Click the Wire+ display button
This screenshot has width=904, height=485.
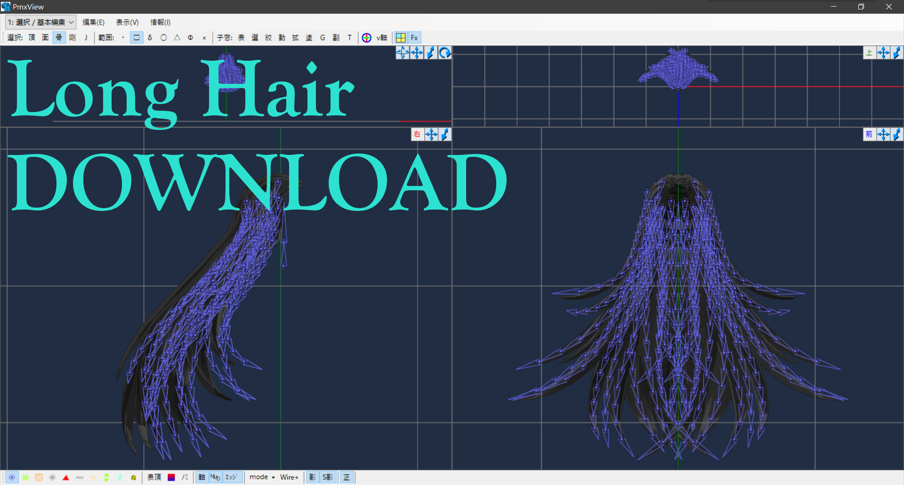tap(289, 477)
